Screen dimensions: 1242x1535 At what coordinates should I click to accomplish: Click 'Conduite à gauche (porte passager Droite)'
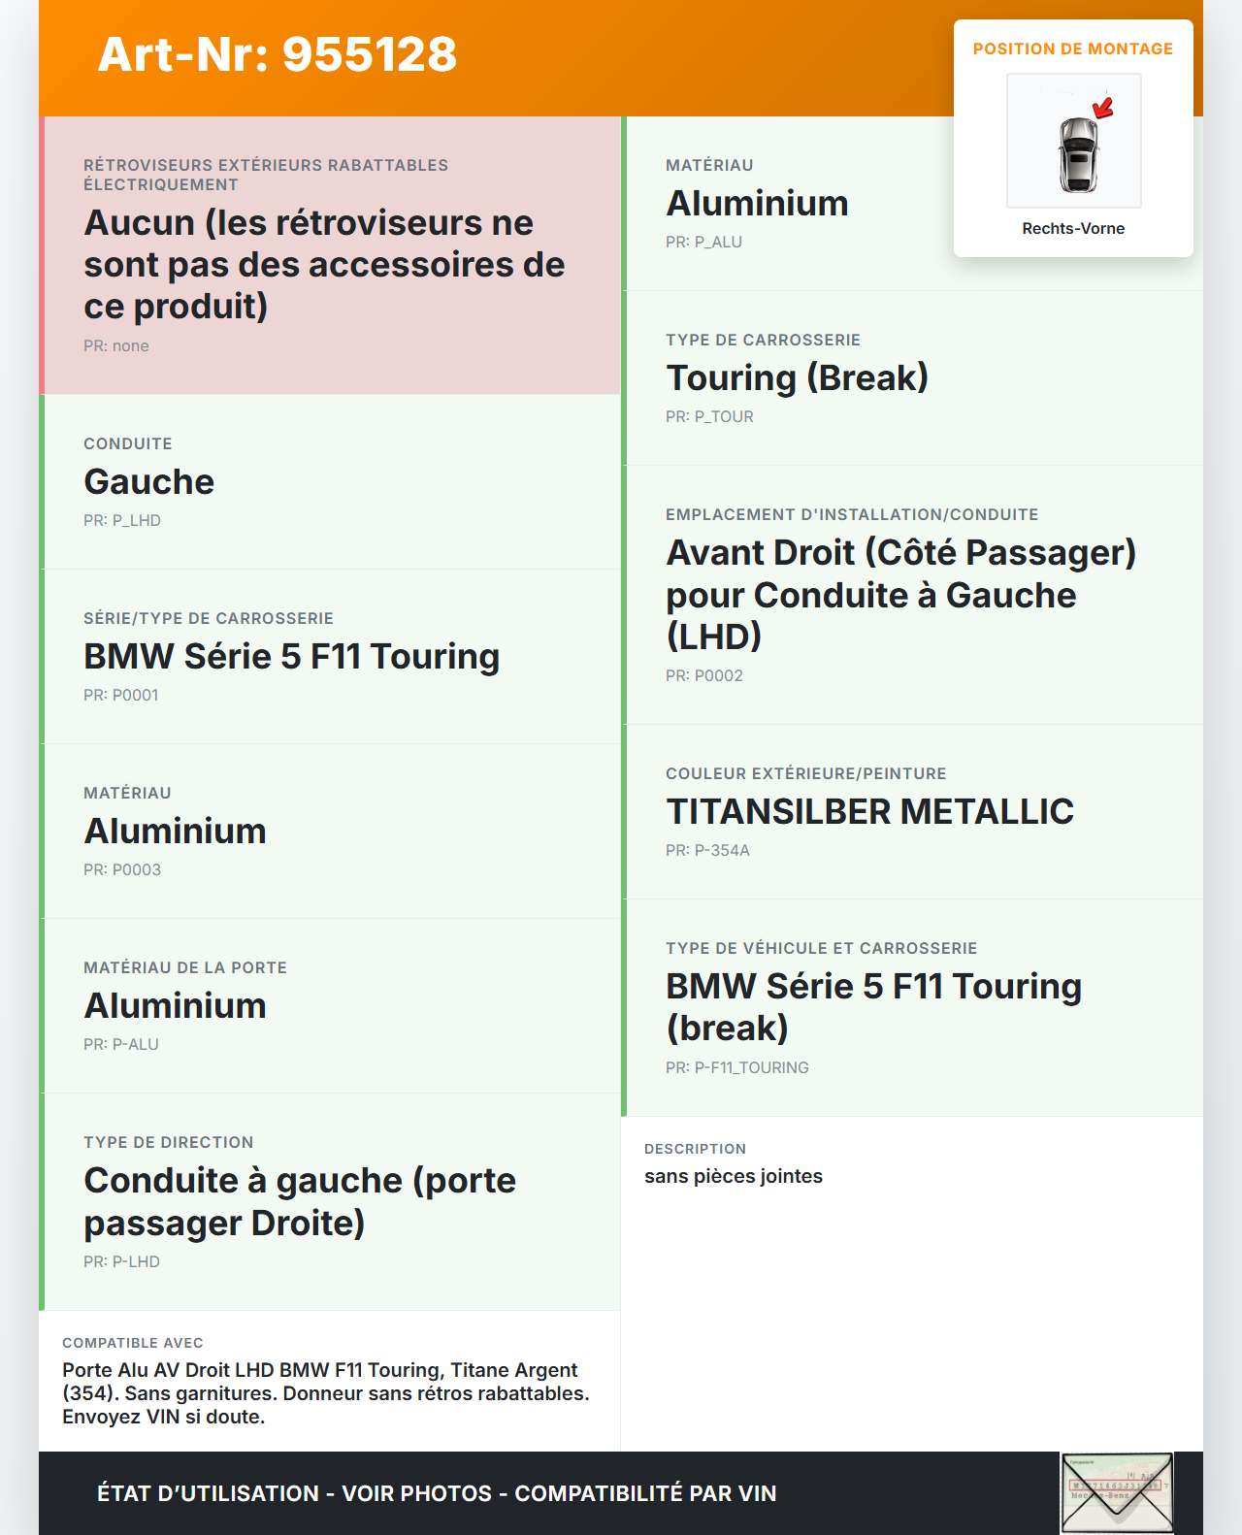point(300,1201)
